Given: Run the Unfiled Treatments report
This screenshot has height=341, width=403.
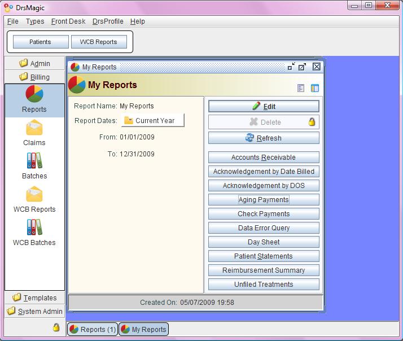Looking at the screenshot, I should [x=264, y=285].
